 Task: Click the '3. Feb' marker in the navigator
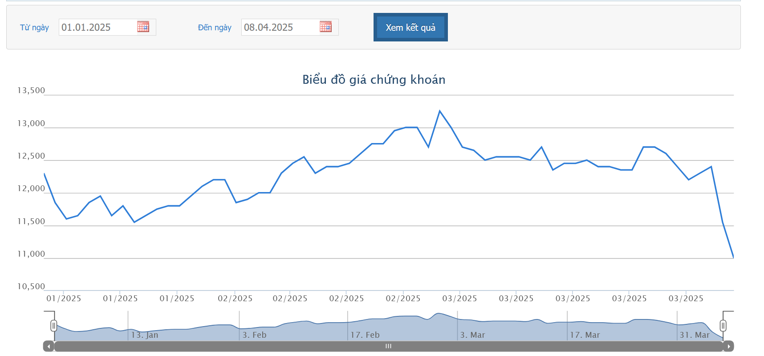click(x=254, y=335)
